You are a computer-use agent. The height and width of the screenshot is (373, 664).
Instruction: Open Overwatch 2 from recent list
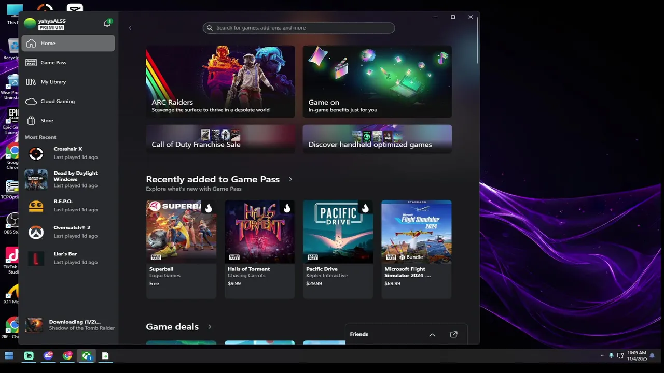pyautogui.click(x=68, y=232)
